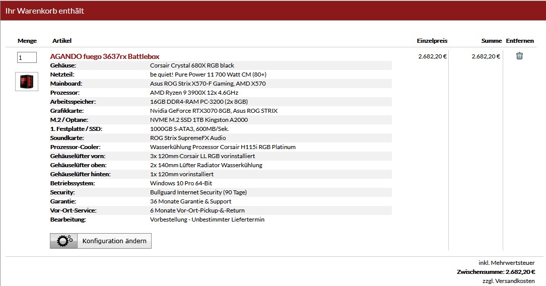Click the Nvidia GeForce RTX3070 8GB value
This screenshot has height=286, width=546.
(214, 111)
